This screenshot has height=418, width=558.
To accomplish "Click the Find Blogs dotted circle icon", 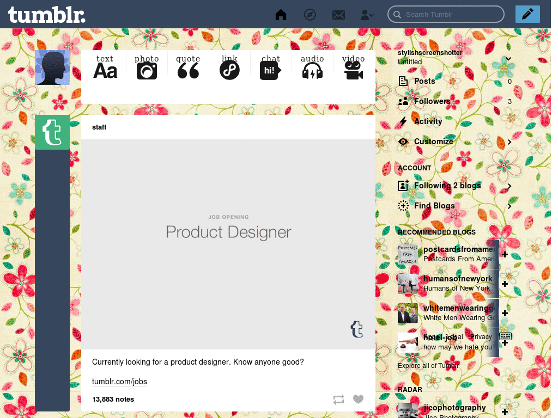I will [x=403, y=206].
